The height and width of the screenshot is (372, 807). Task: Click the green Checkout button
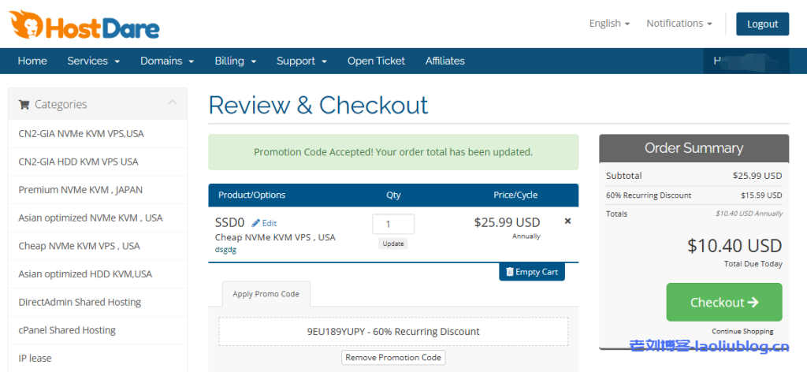tap(723, 302)
